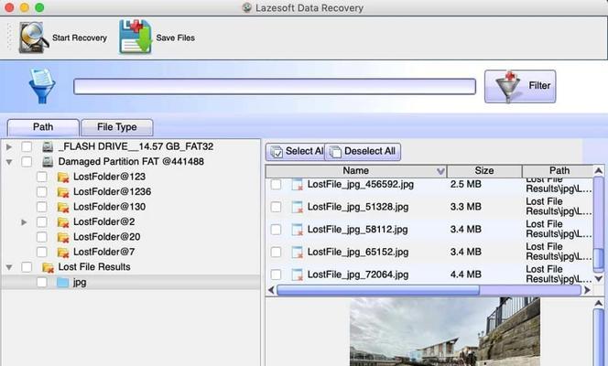Tick the LostFolder@130 checkbox
The width and height of the screenshot is (608, 366).
[x=42, y=207]
